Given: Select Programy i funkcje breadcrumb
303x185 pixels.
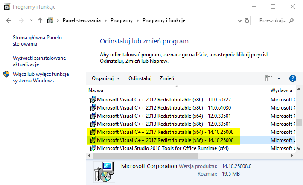Looking at the screenshot, I should tap(164, 20).
